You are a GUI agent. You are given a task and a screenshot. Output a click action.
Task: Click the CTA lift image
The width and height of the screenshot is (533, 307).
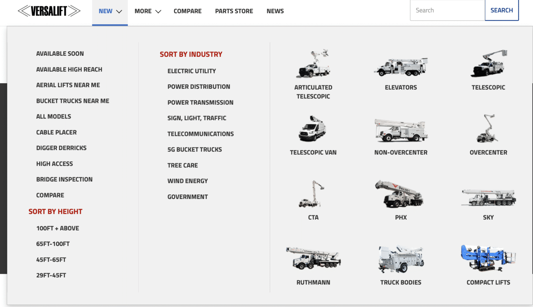click(x=312, y=194)
